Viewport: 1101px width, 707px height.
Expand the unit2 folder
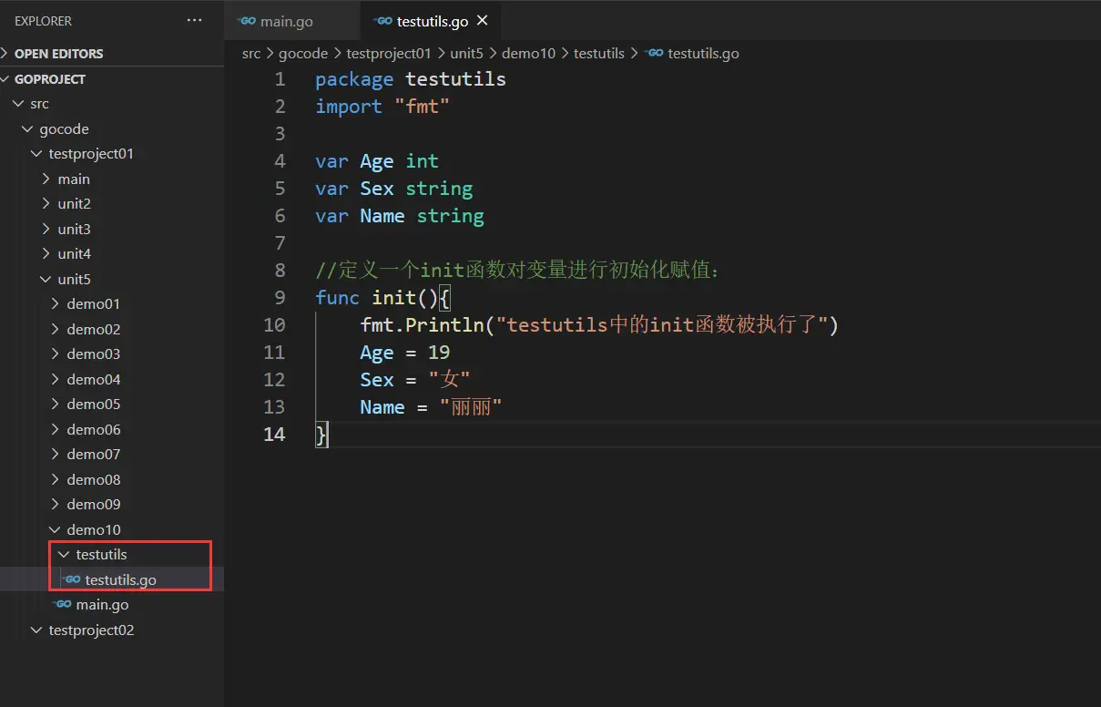(74, 204)
